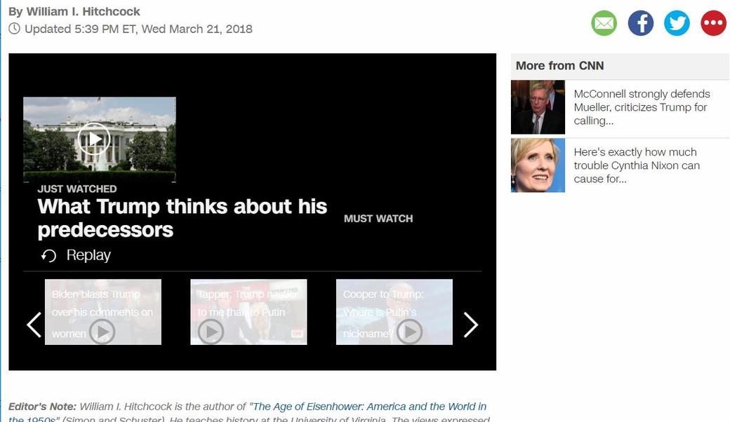Click the play icon on the Biden blasts Trump thumbnail
730x422 pixels.
[104, 332]
